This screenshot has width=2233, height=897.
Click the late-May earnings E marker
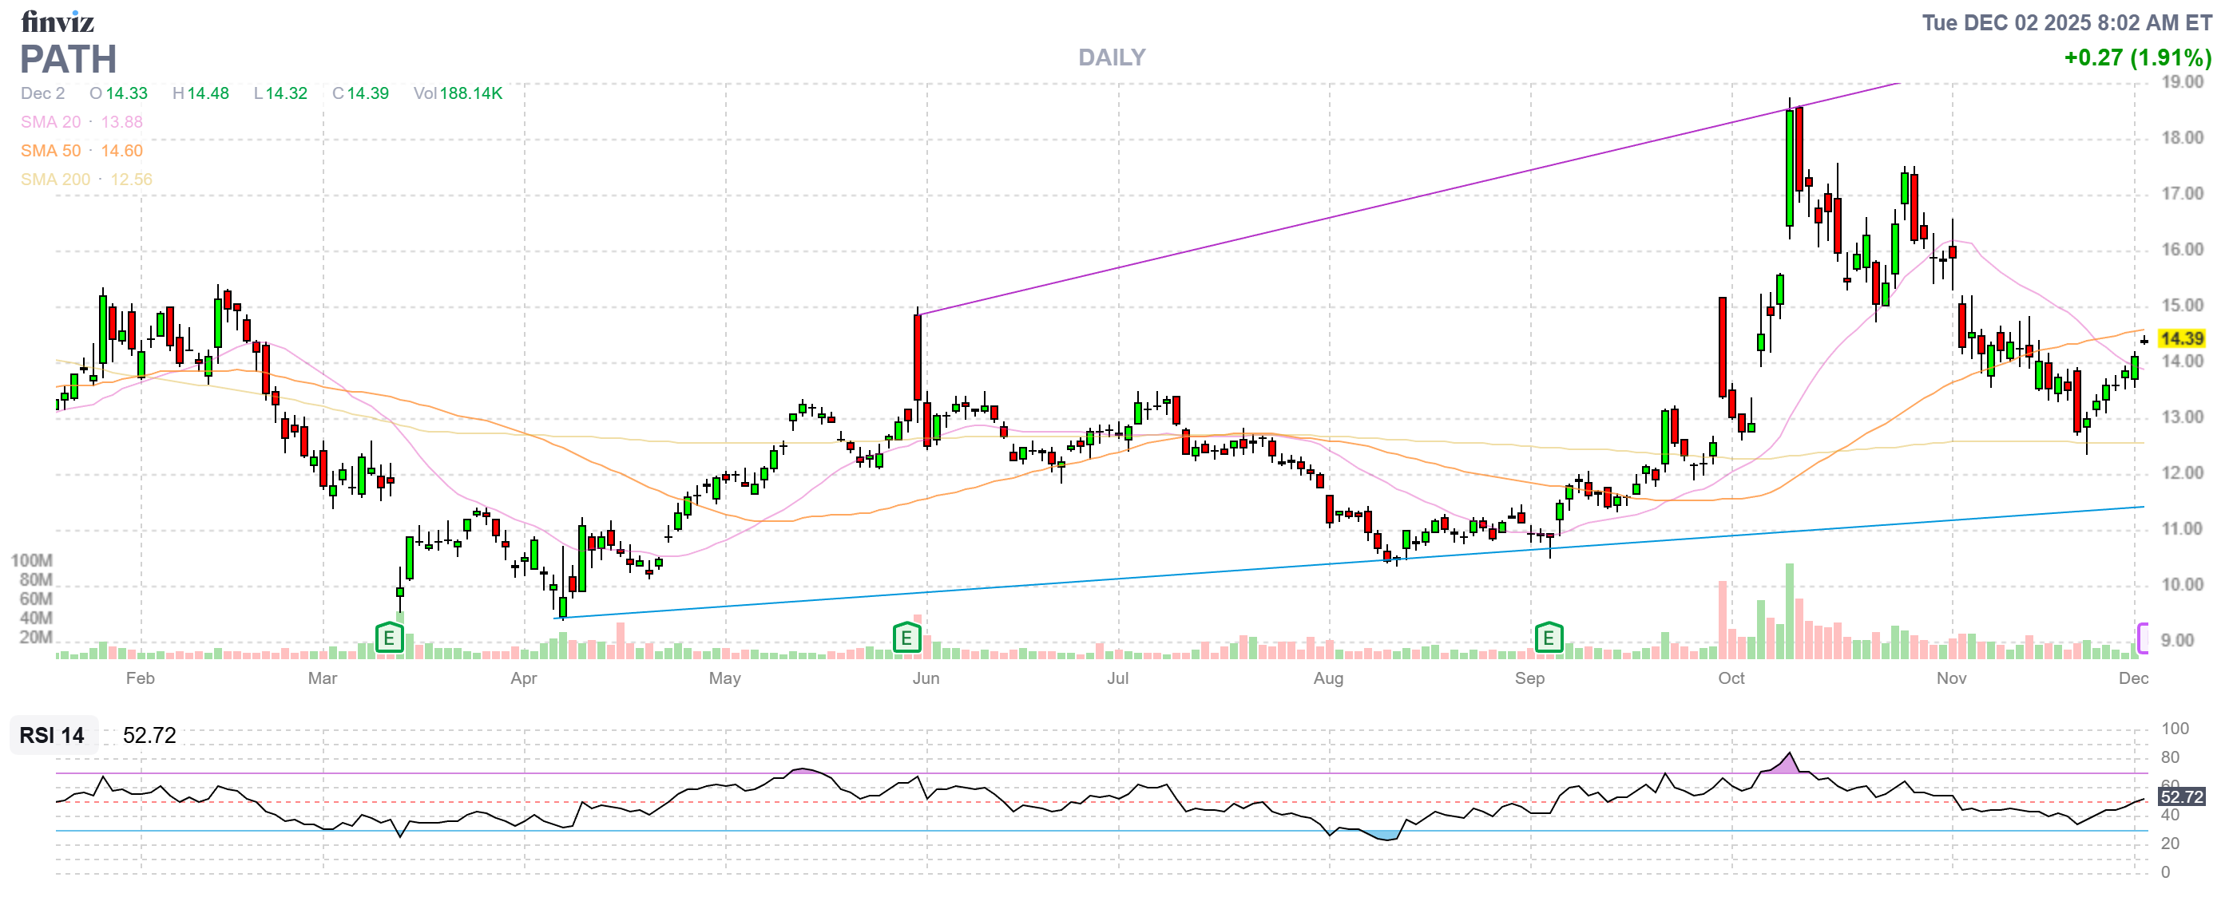906,639
